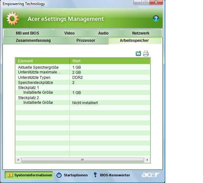Click the printer icon
The image size is (203, 183).
click(146, 54)
